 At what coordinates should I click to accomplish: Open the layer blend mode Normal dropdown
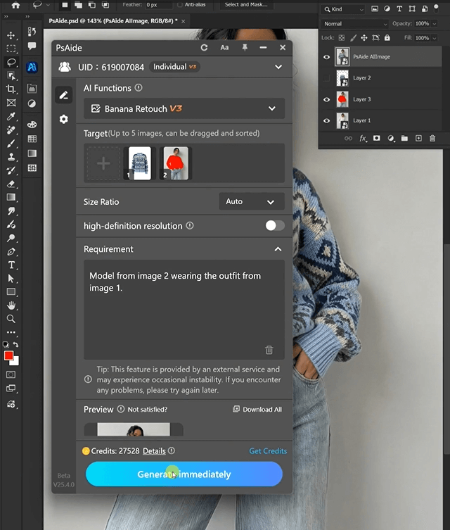pyautogui.click(x=355, y=24)
